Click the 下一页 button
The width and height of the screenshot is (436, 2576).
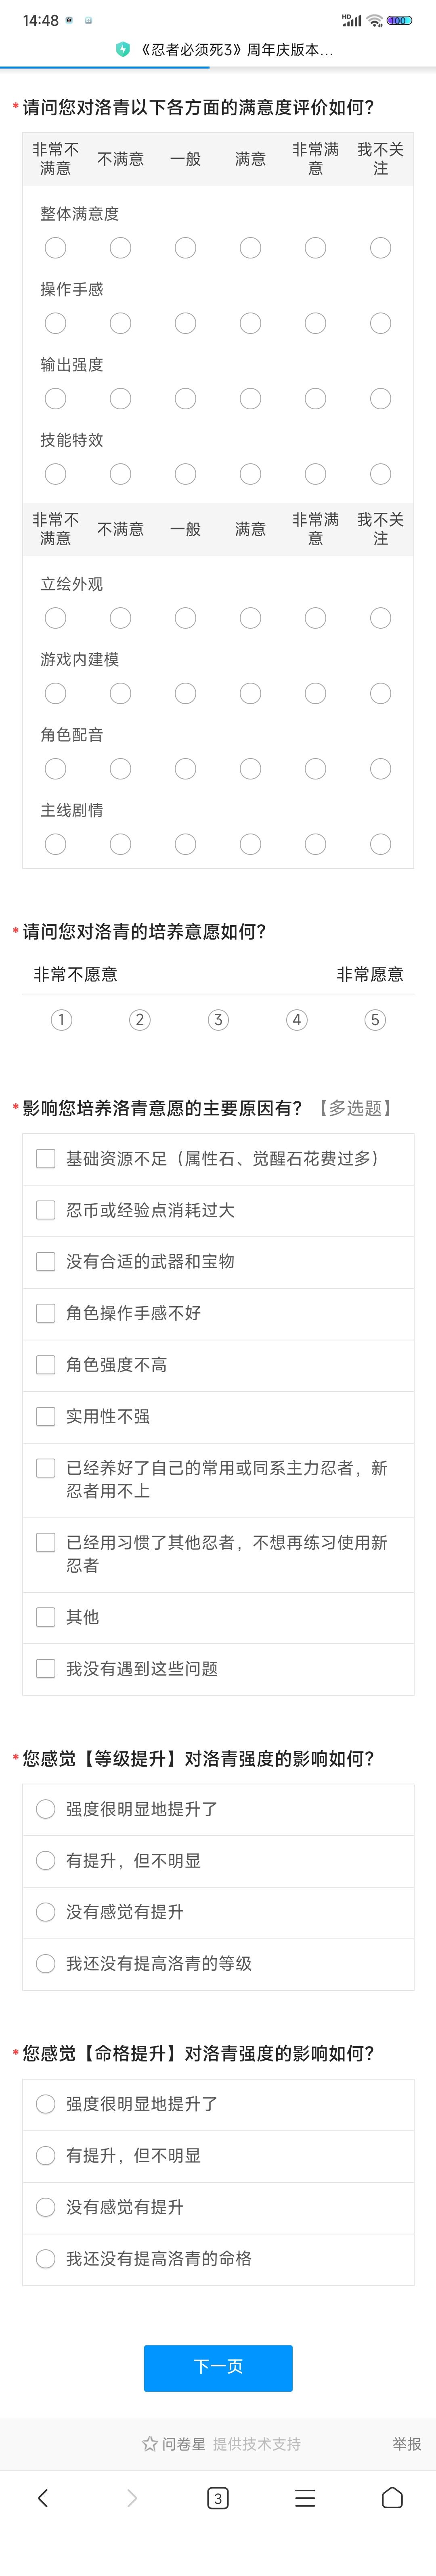click(218, 2367)
